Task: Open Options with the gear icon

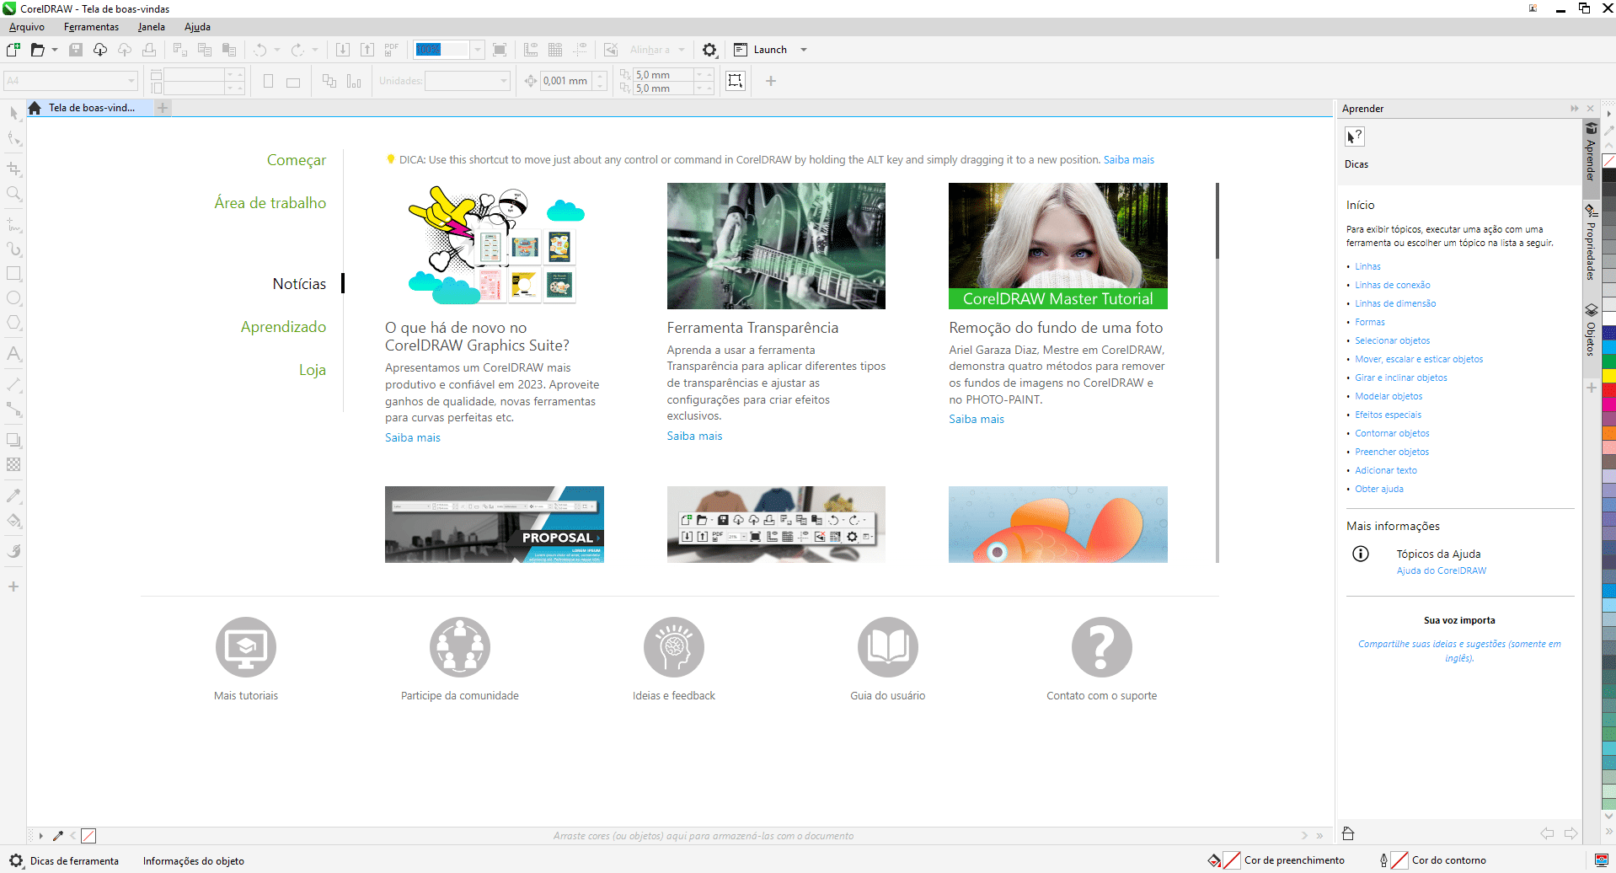Action: click(709, 50)
